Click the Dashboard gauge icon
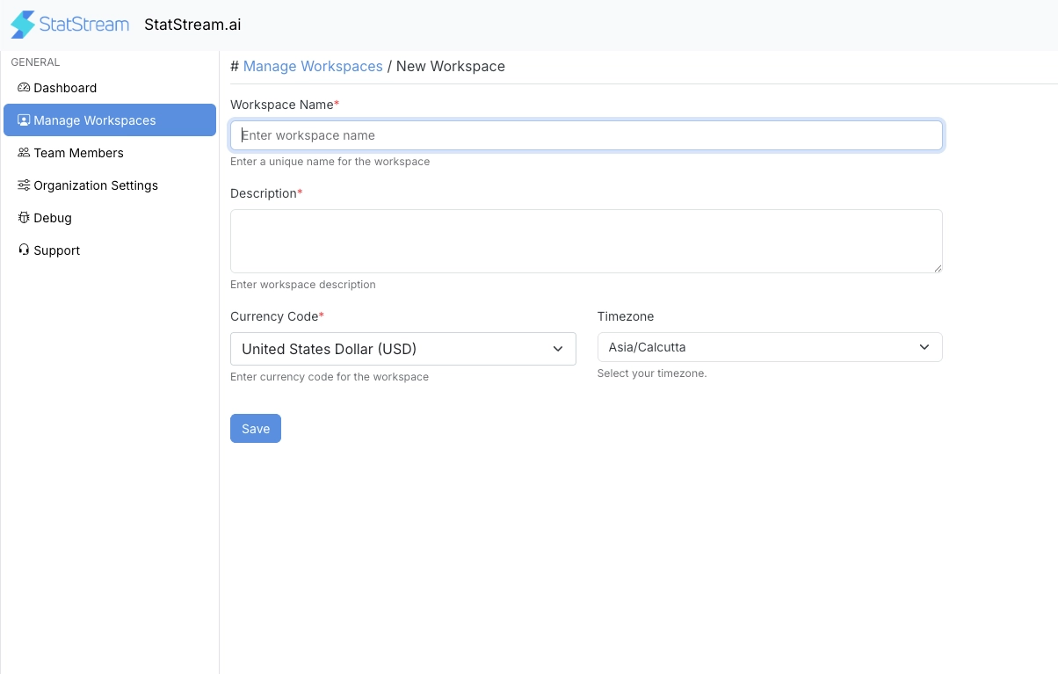The height and width of the screenshot is (674, 1058). click(x=24, y=88)
